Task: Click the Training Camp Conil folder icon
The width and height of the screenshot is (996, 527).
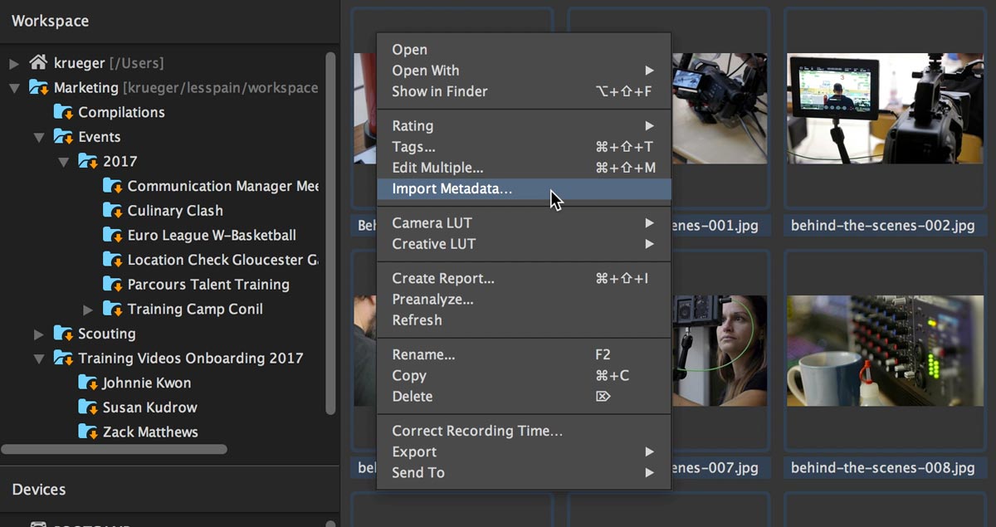Action: [x=112, y=309]
